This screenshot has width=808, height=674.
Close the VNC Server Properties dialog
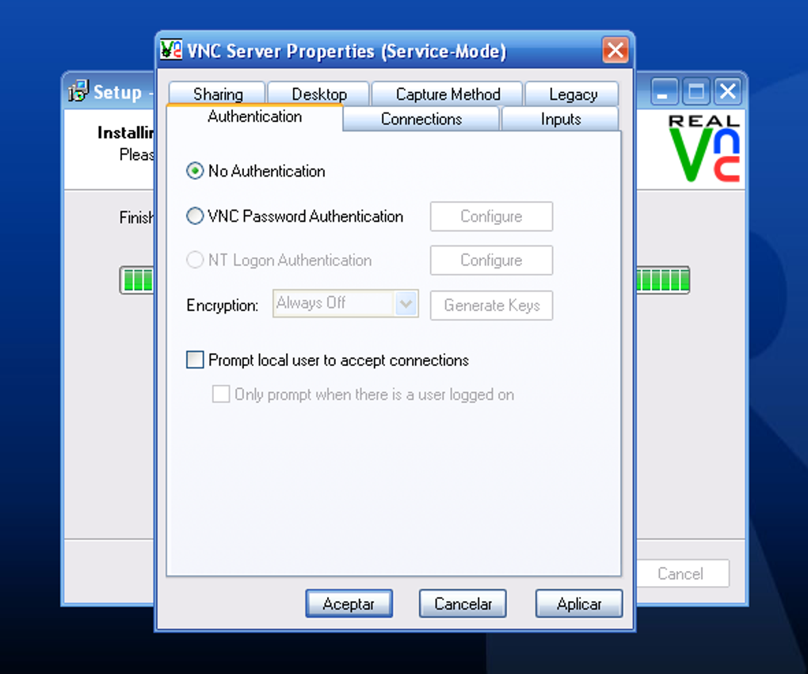(x=616, y=50)
